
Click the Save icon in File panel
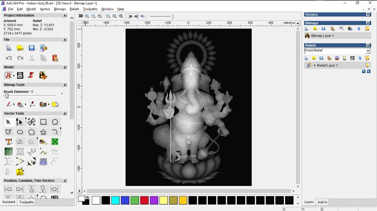pos(32,48)
